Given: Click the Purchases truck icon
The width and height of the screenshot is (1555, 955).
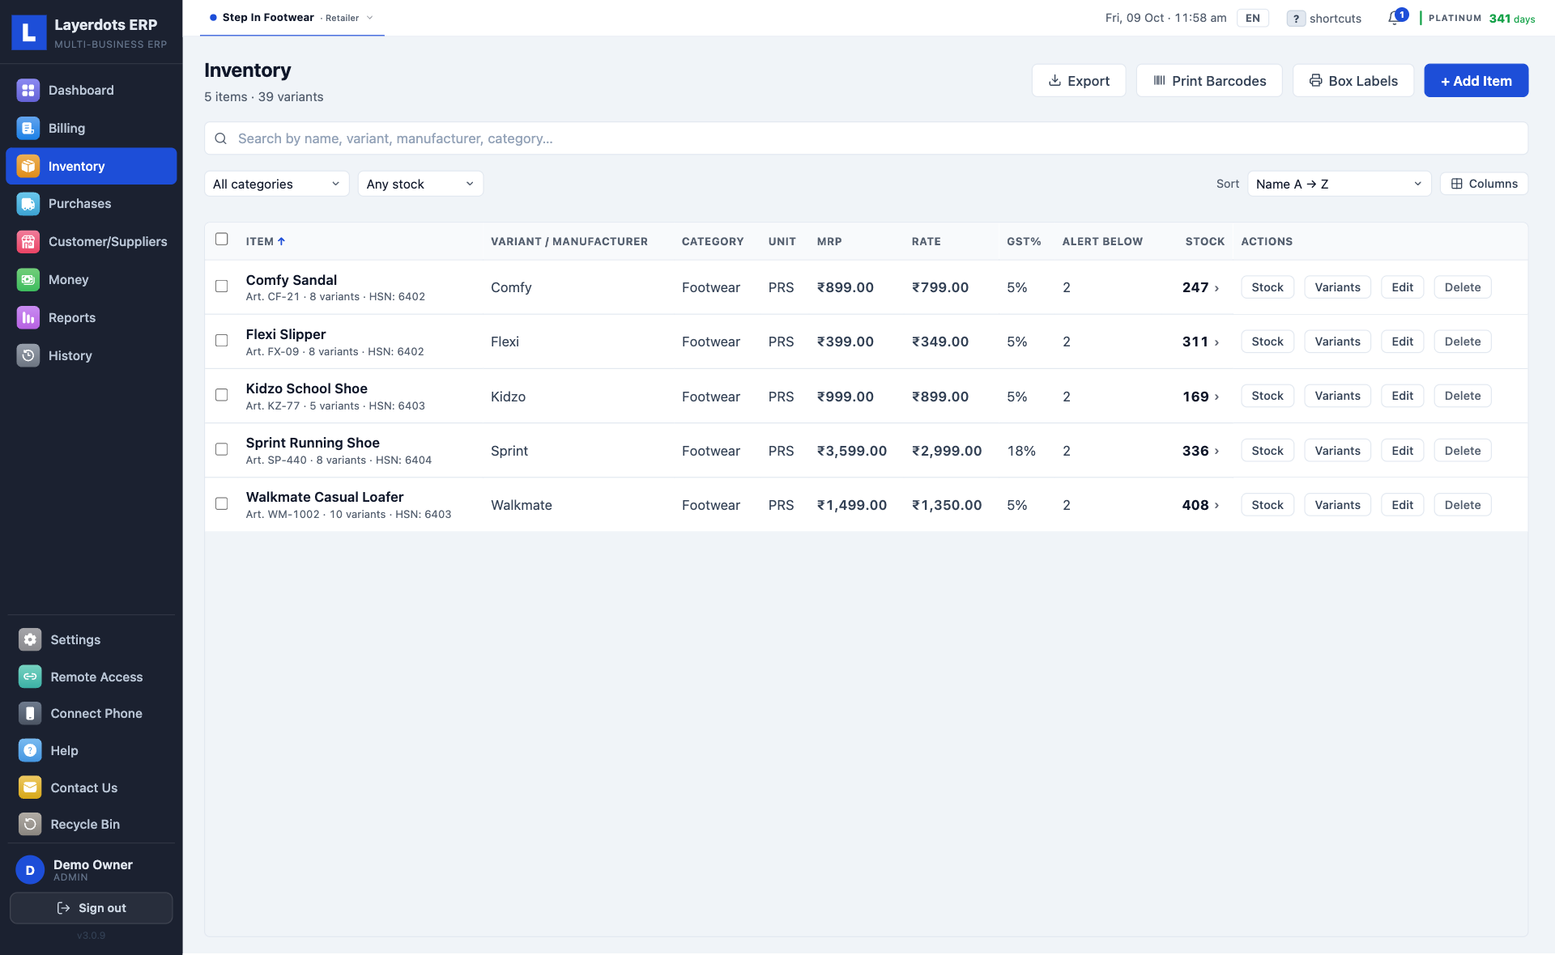Looking at the screenshot, I should [28, 203].
